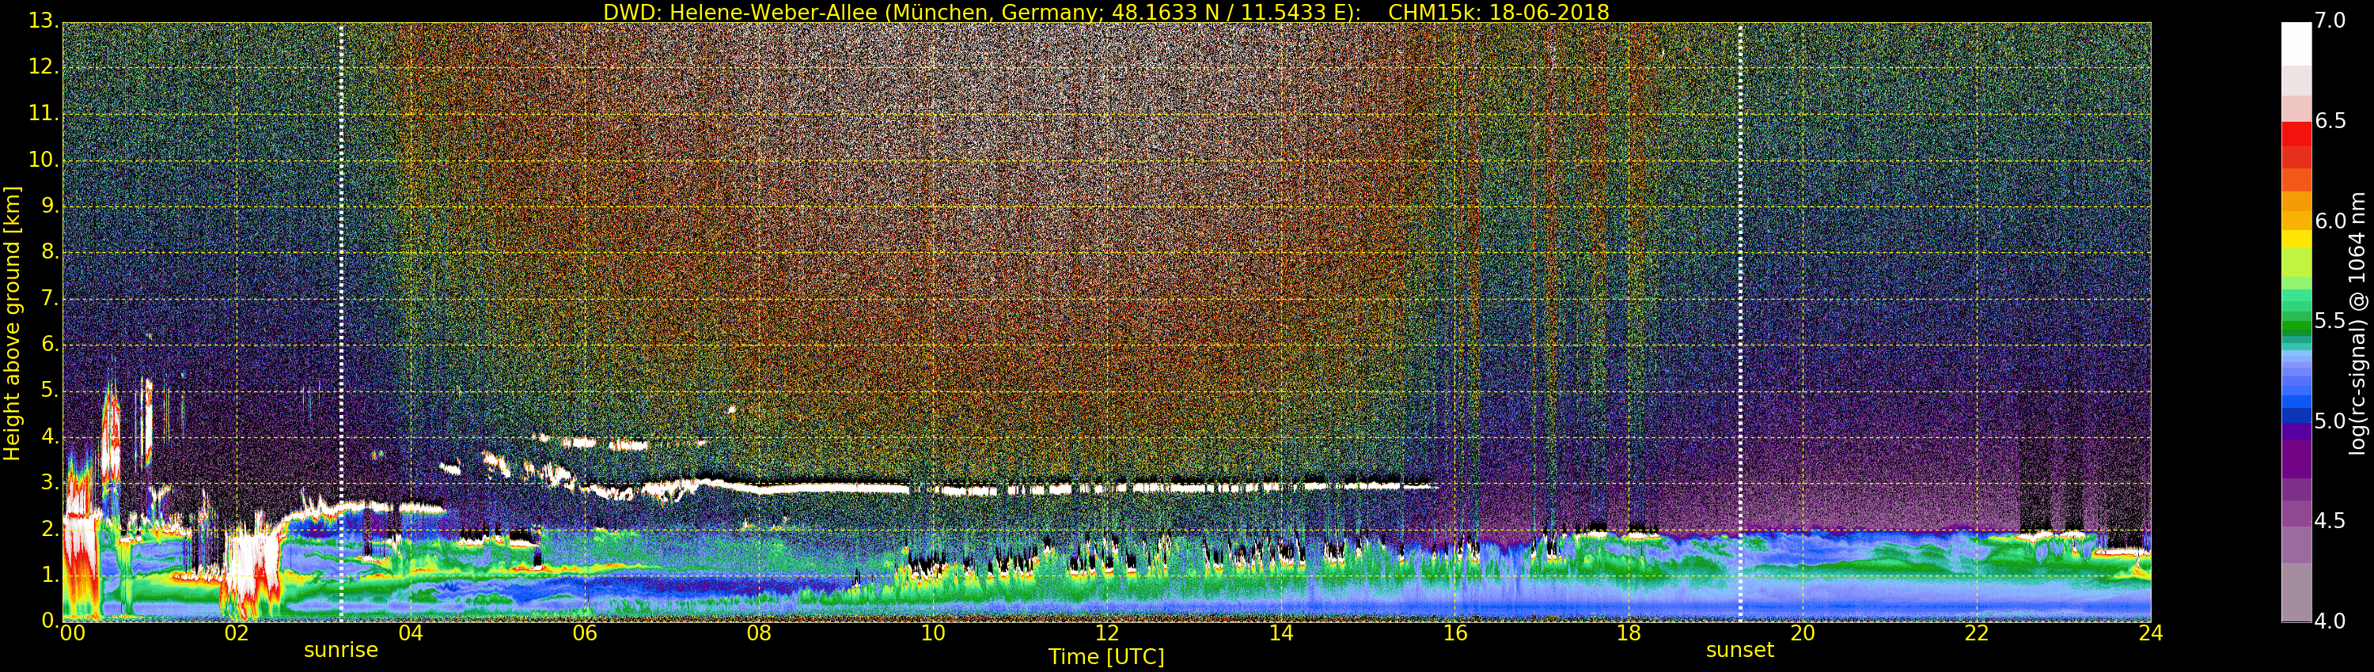Select the 7.0 value label on colorbar
The image size is (2374, 672).
pos(2330,21)
